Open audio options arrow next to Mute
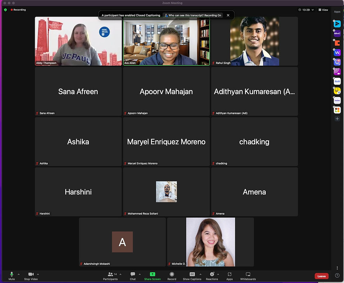 click(19, 274)
